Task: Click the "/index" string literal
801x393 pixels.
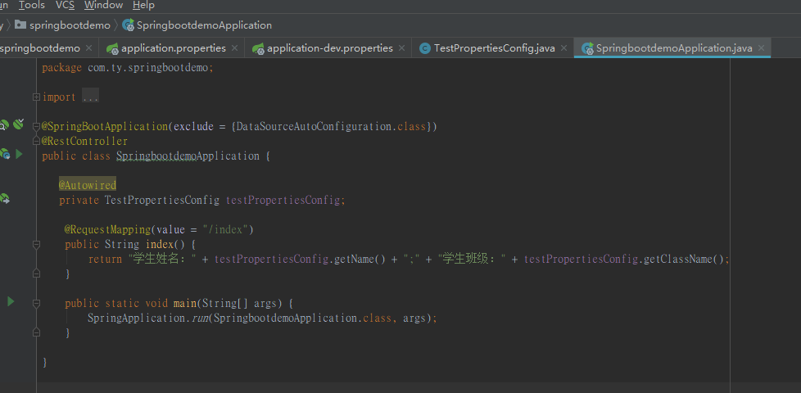Action: (224, 230)
